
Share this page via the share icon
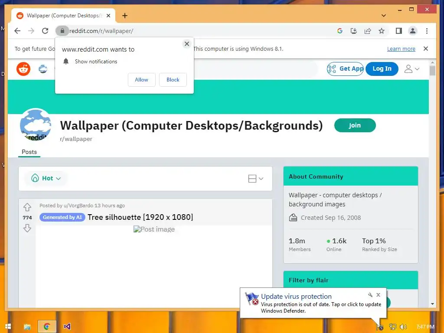coord(368,31)
